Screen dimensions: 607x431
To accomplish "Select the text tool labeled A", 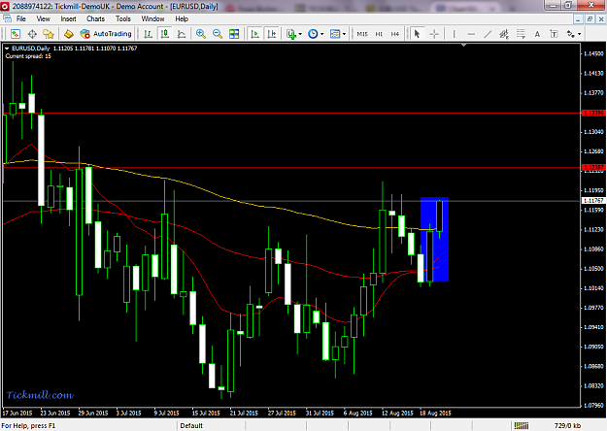I will pos(537,34).
